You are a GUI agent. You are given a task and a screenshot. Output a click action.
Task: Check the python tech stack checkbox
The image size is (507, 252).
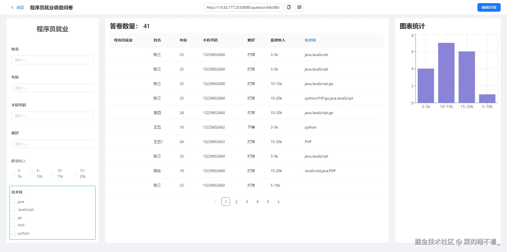click(x=13, y=233)
